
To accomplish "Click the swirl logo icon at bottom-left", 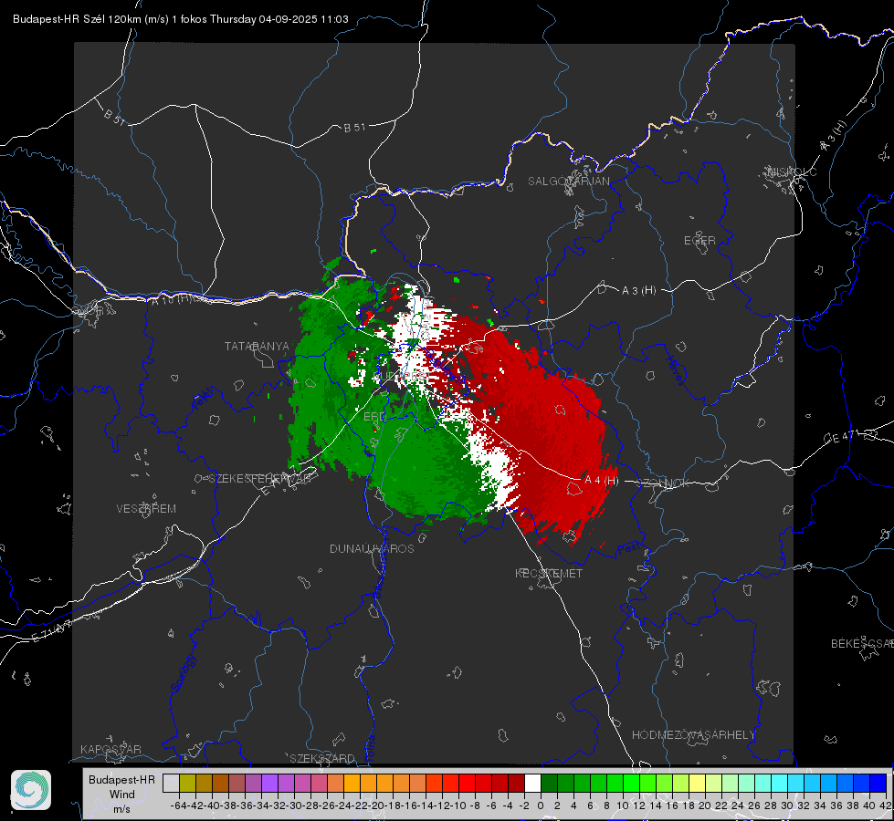I will point(31,790).
